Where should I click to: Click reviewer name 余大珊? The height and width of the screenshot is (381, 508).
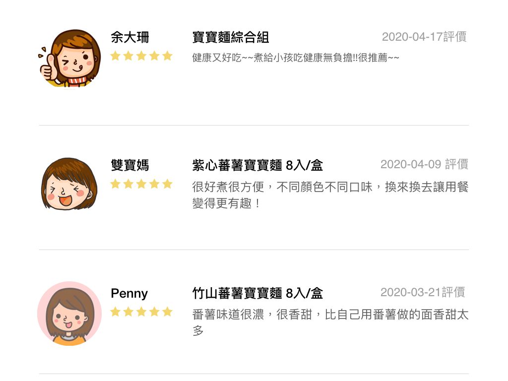coord(130,37)
